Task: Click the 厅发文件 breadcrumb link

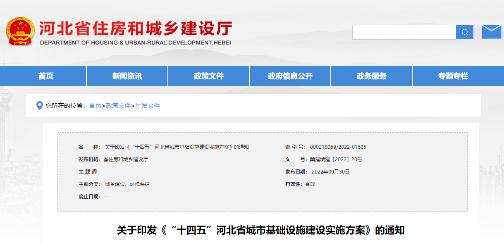Action: [148, 105]
